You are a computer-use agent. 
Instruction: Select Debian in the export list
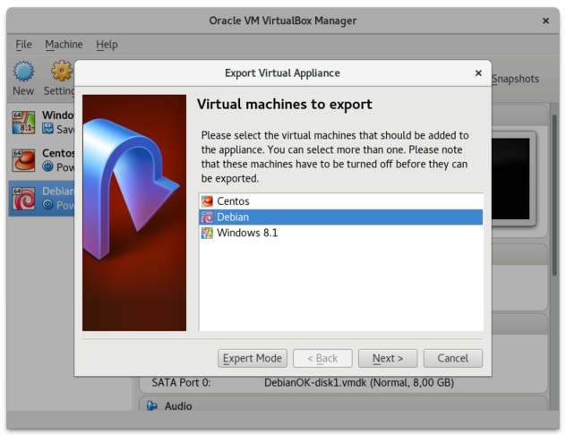[x=340, y=217]
